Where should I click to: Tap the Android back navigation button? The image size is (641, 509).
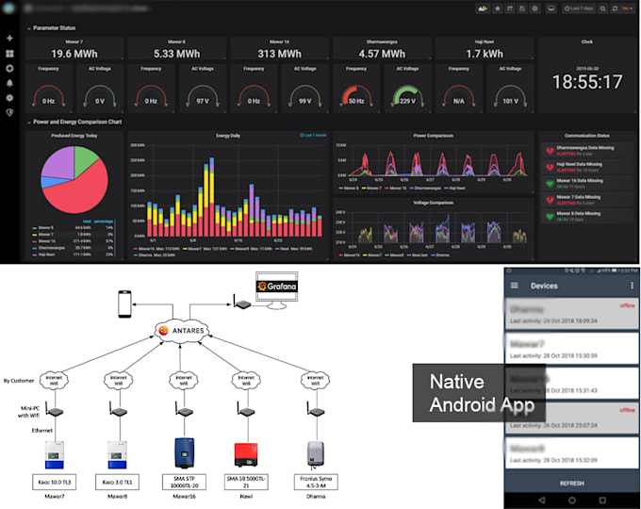point(542,500)
